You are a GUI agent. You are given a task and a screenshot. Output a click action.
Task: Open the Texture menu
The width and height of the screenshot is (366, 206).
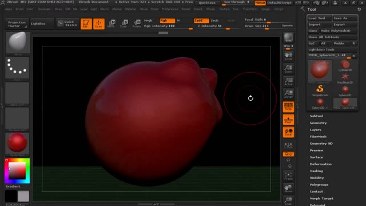(224, 9)
